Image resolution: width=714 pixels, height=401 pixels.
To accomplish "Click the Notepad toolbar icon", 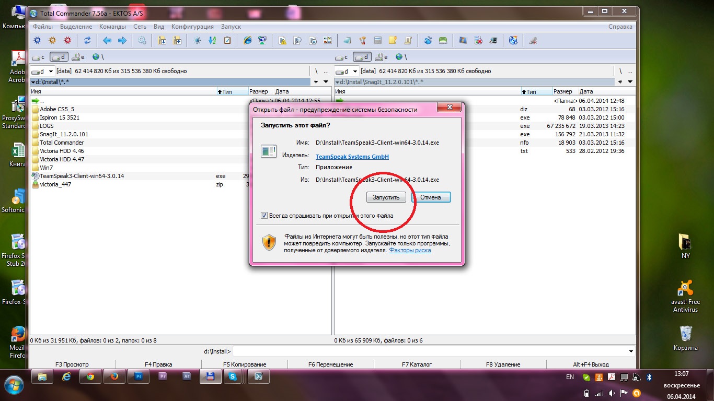I will coord(347,40).
